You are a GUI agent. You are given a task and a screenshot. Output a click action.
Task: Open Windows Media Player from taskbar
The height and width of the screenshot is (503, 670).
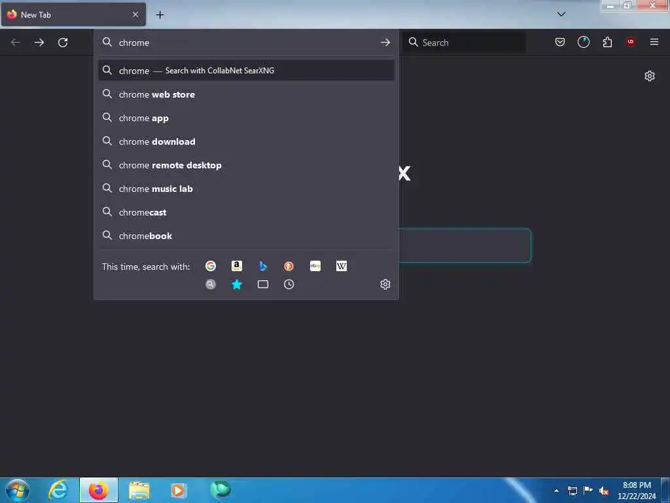179,490
